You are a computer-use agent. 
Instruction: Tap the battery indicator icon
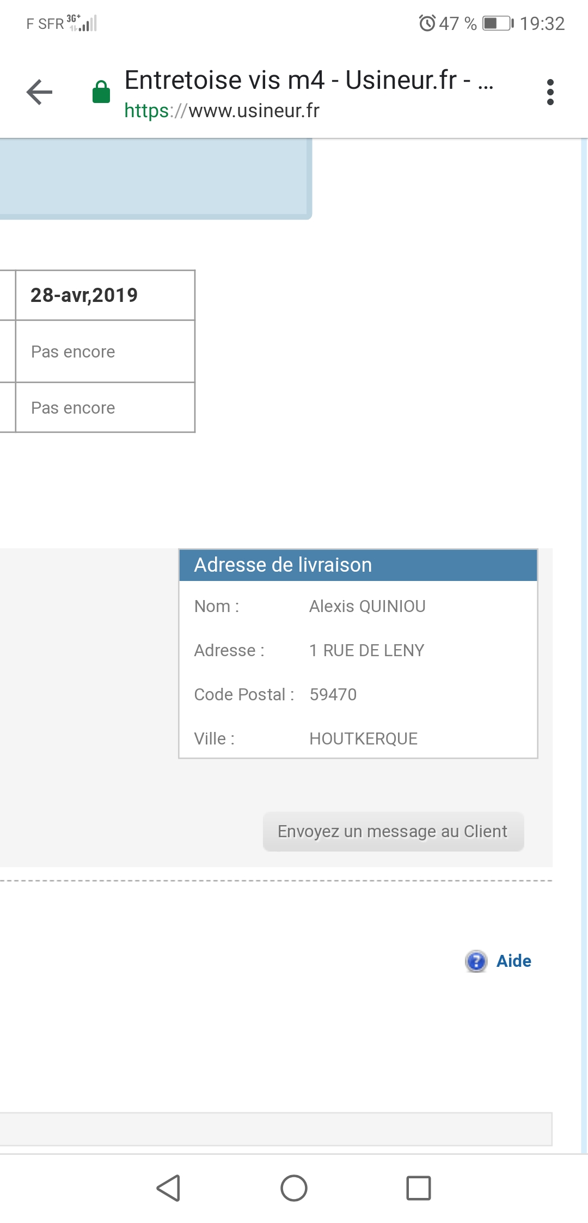pos(498,23)
